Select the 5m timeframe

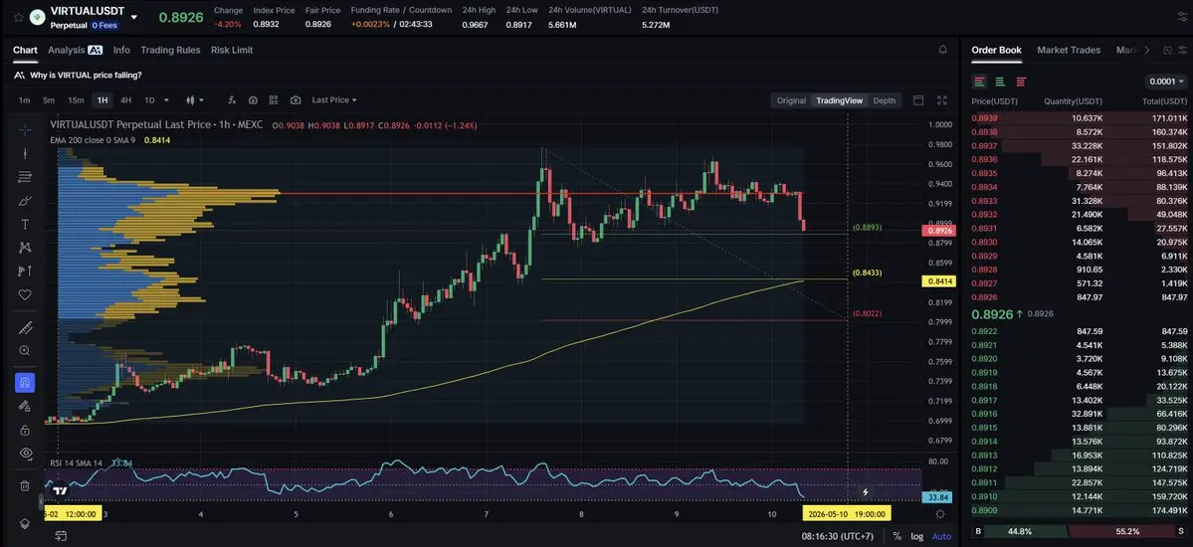coord(49,100)
